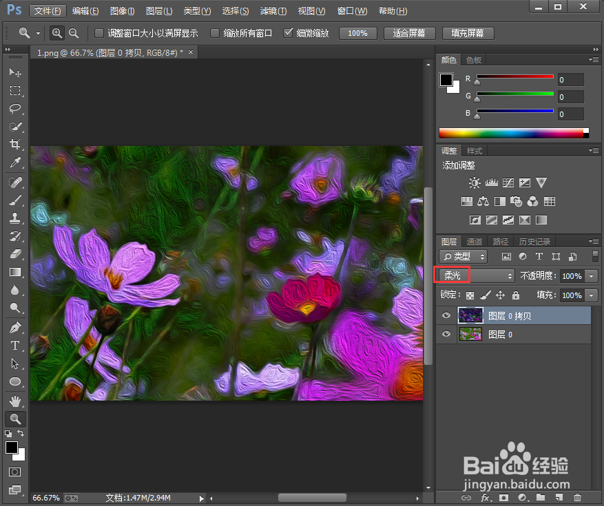The image size is (604, 506).
Task: Switch to the 通道 tab
Action: coord(475,242)
